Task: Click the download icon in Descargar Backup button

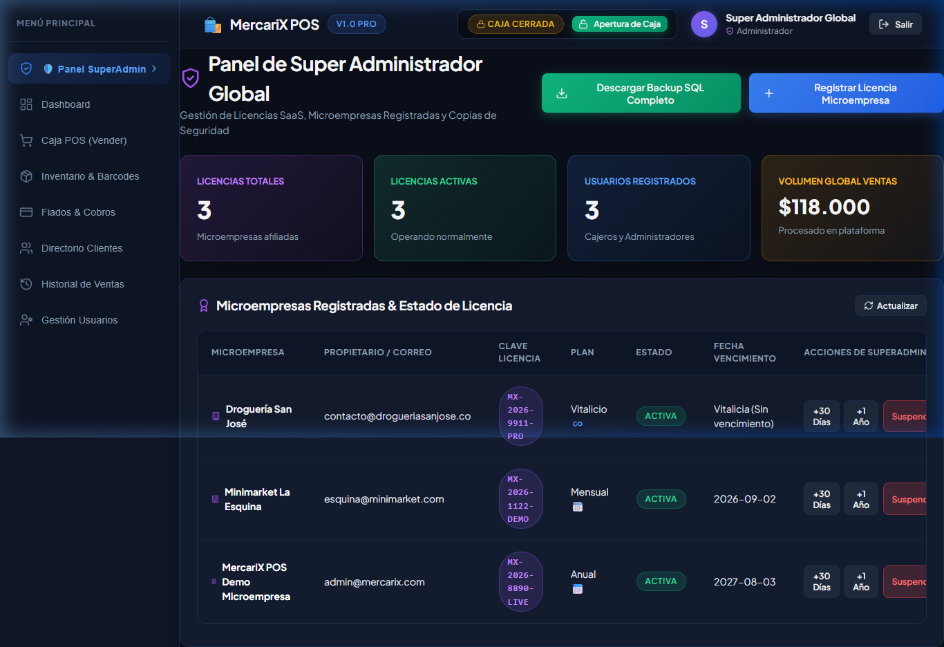Action: [x=562, y=93]
